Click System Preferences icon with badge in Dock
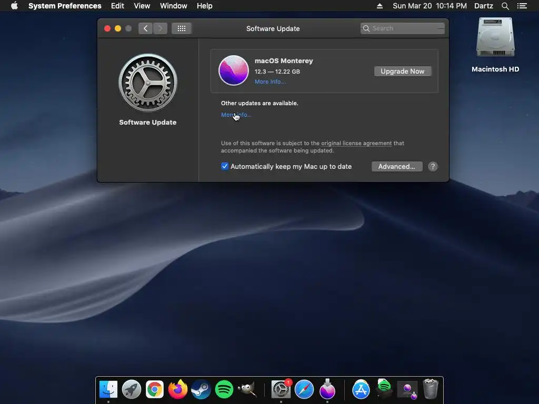The width and height of the screenshot is (539, 404). pyautogui.click(x=281, y=389)
